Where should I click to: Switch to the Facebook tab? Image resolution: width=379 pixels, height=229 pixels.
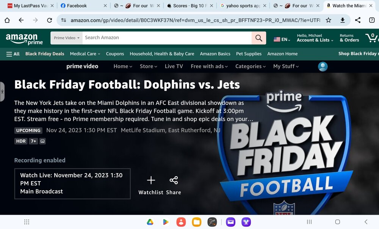tap(77, 6)
